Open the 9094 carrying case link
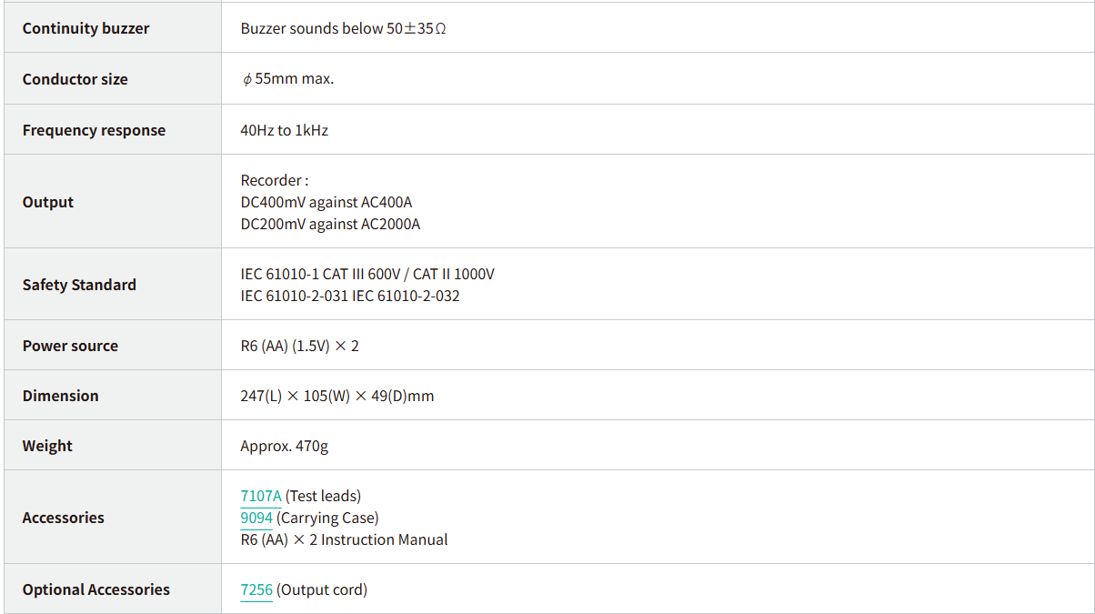This screenshot has width=1095, height=614. point(256,518)
